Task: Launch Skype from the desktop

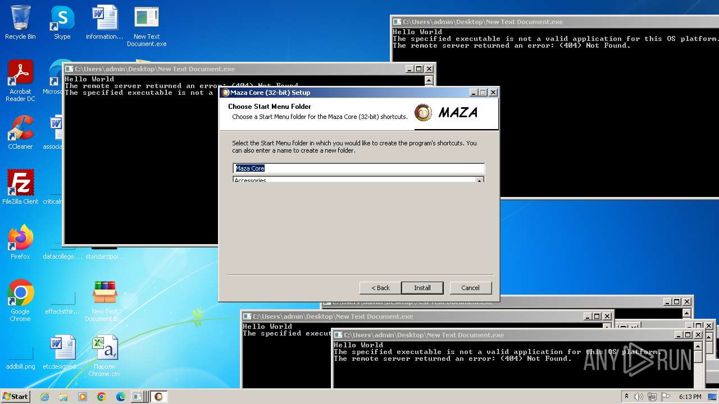Action: coord(62,22)
